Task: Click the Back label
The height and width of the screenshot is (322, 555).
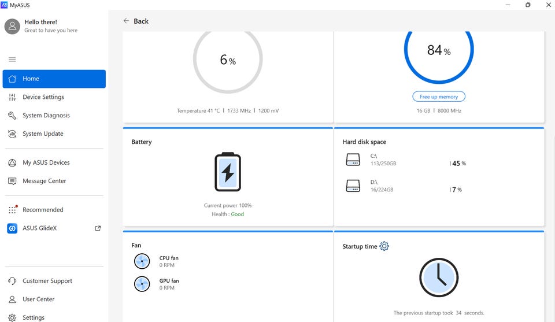Action: click(x=141, y=21)
